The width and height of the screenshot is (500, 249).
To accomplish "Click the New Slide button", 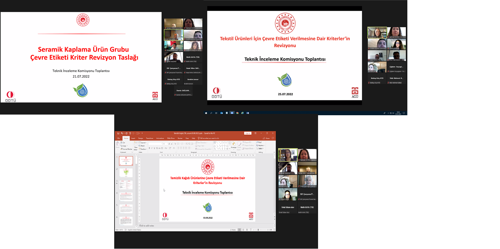I will click(x=136, y=145).
